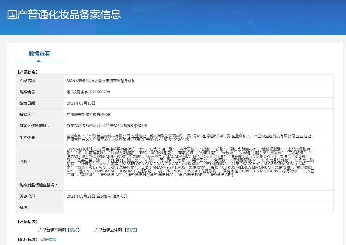The image size is (346, 245).
Task: Open the 点击查看 link beside 执行标准
Action: [49, 240]
